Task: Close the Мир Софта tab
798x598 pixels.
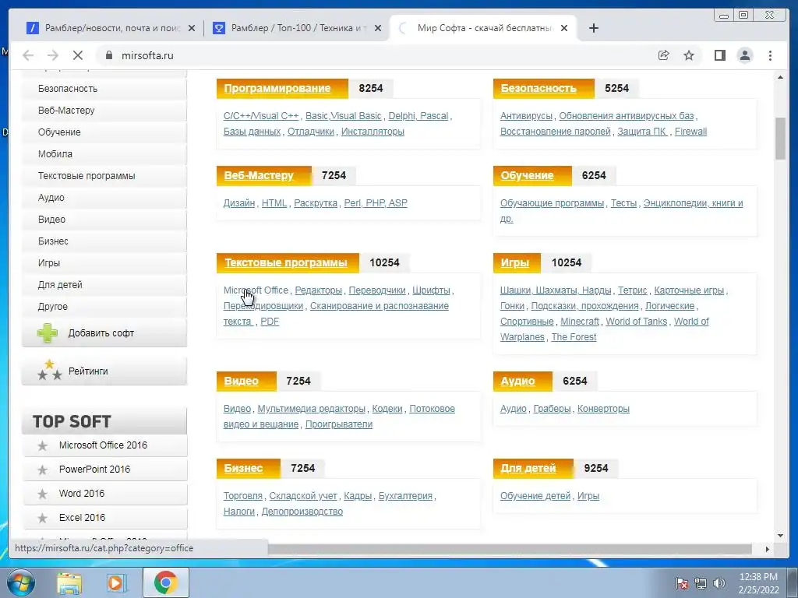Action: [564, 28]
